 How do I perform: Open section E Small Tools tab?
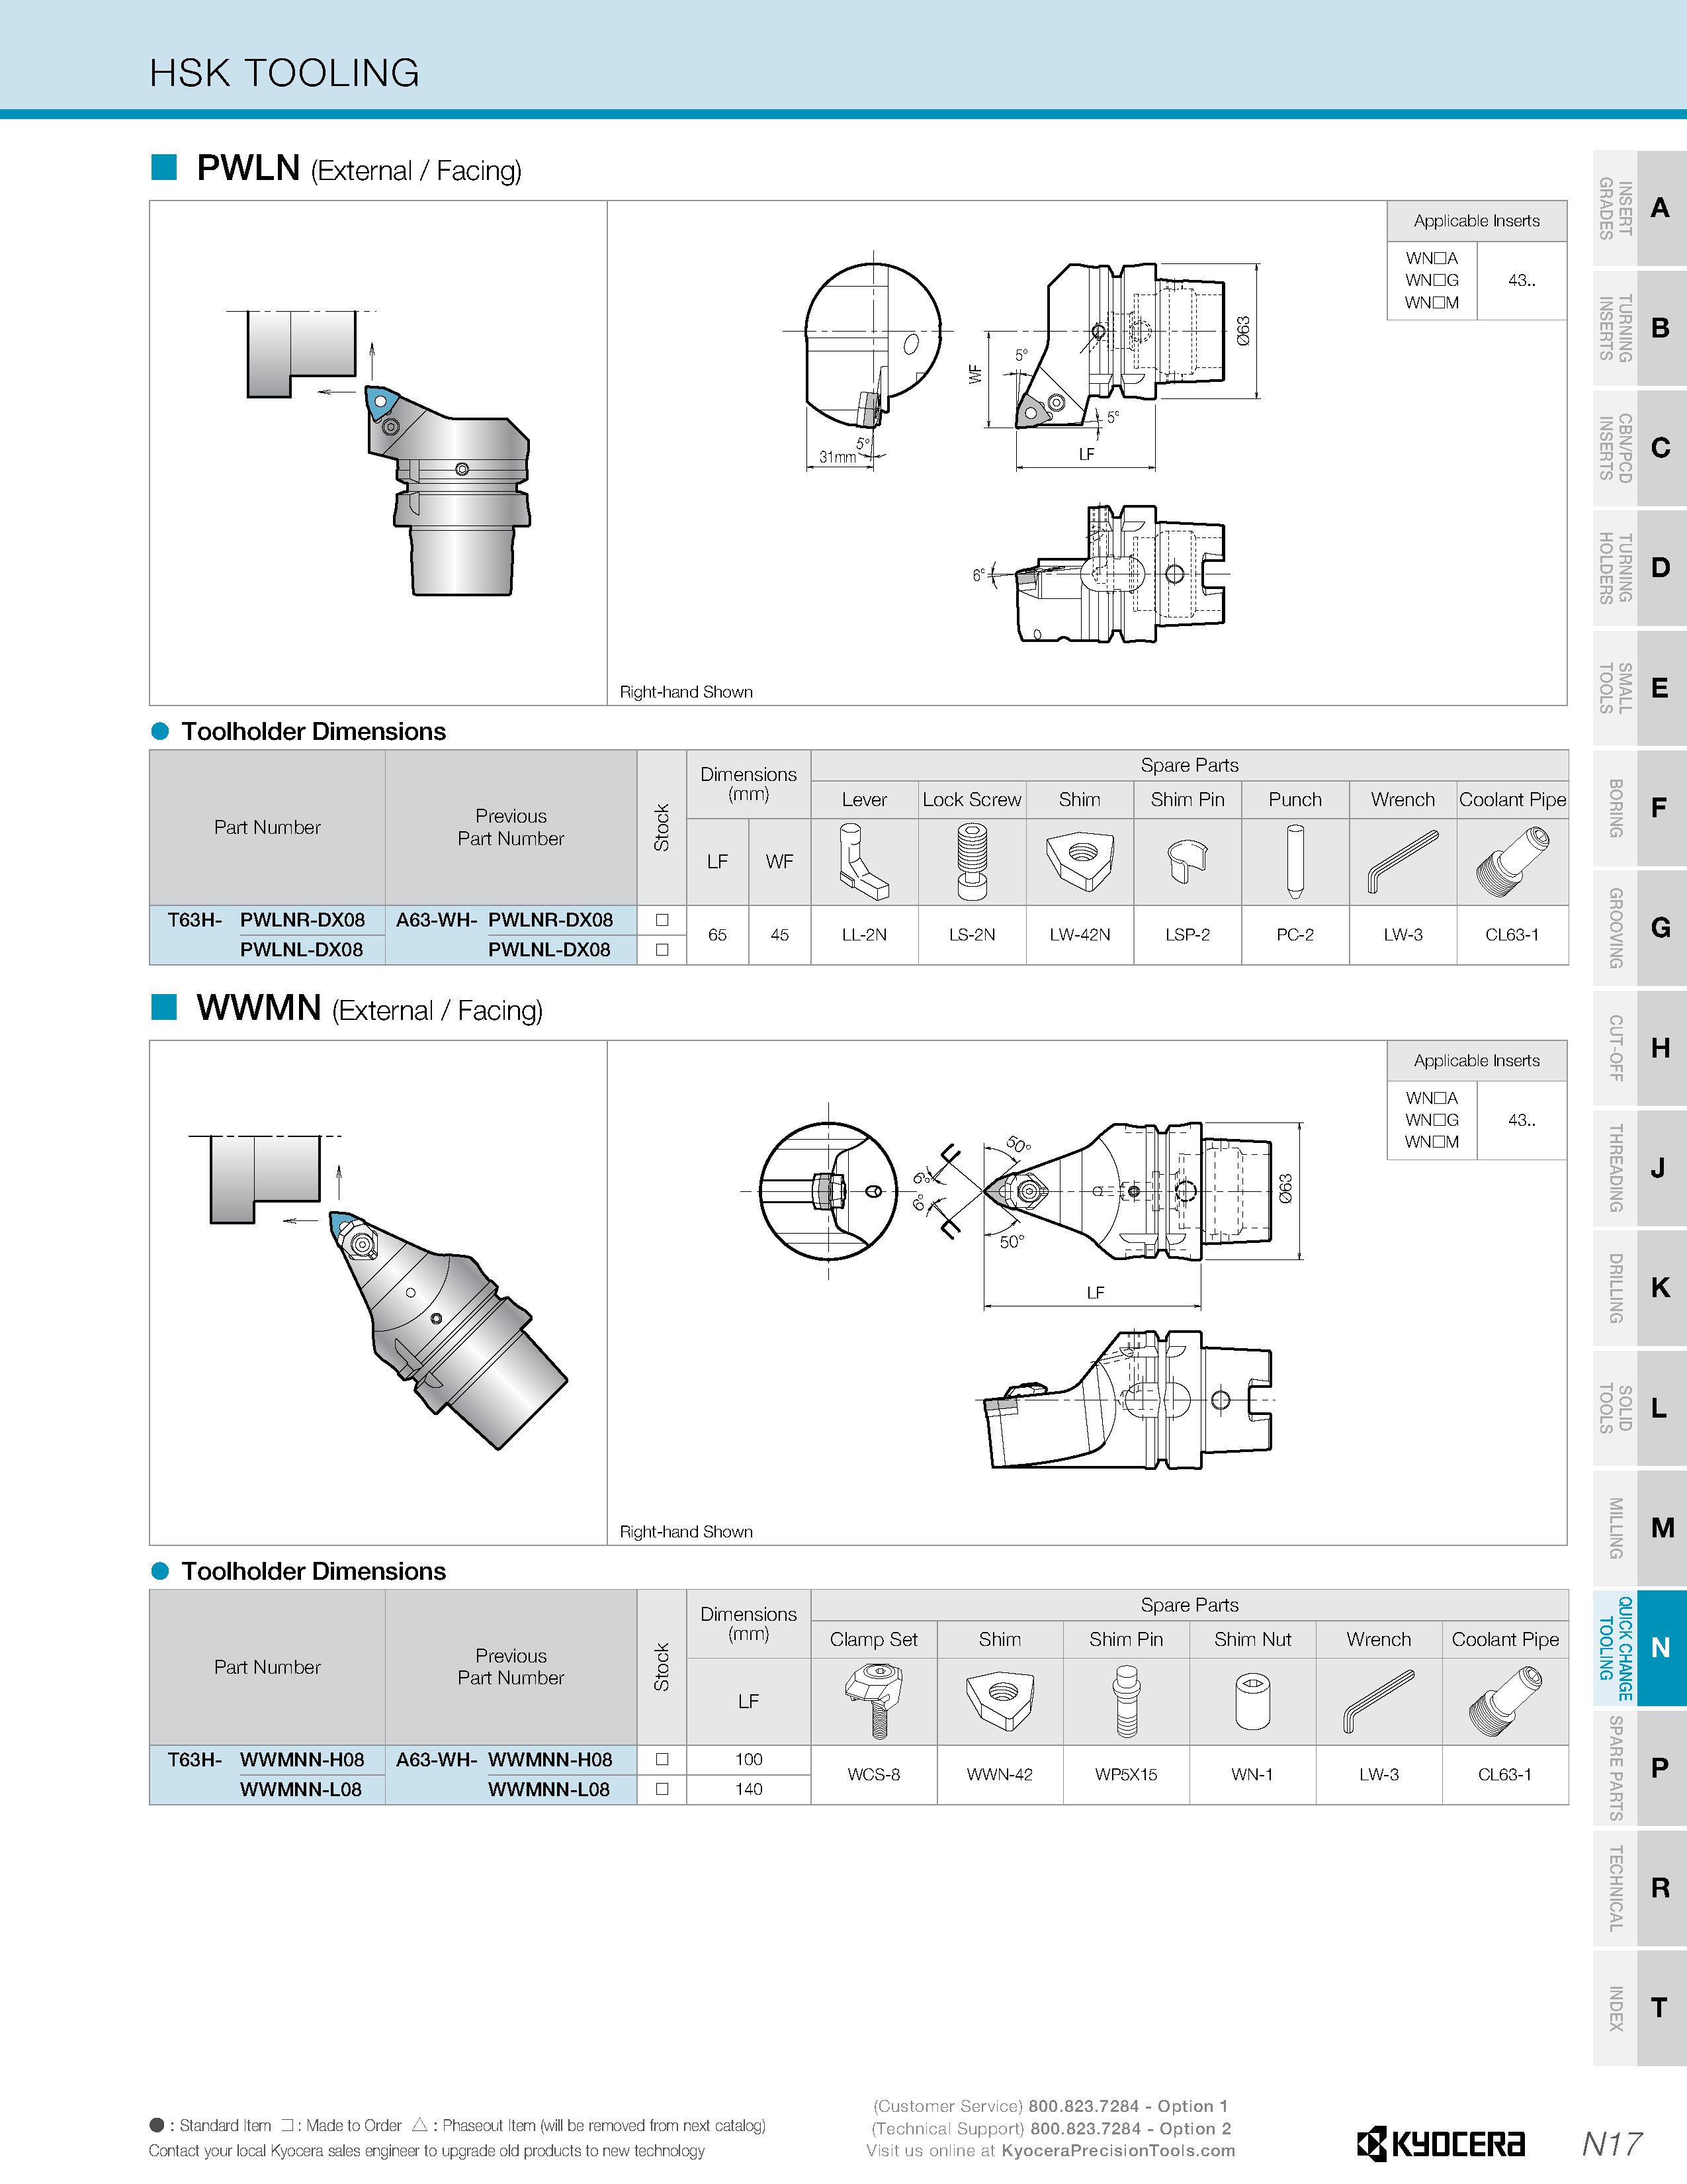coord(1639,688)
